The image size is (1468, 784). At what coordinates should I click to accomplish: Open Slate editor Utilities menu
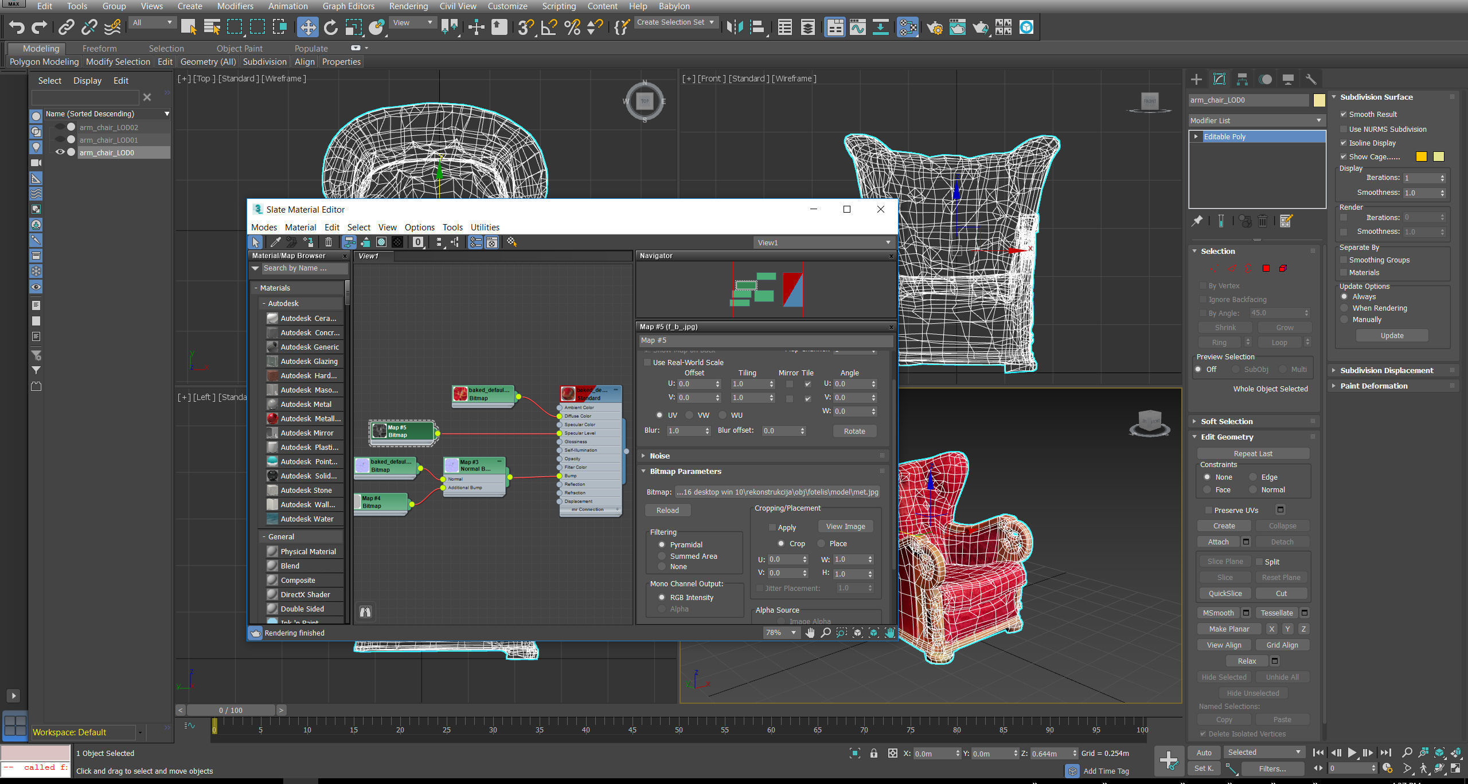pyautogui.click(x=485, y=228)
